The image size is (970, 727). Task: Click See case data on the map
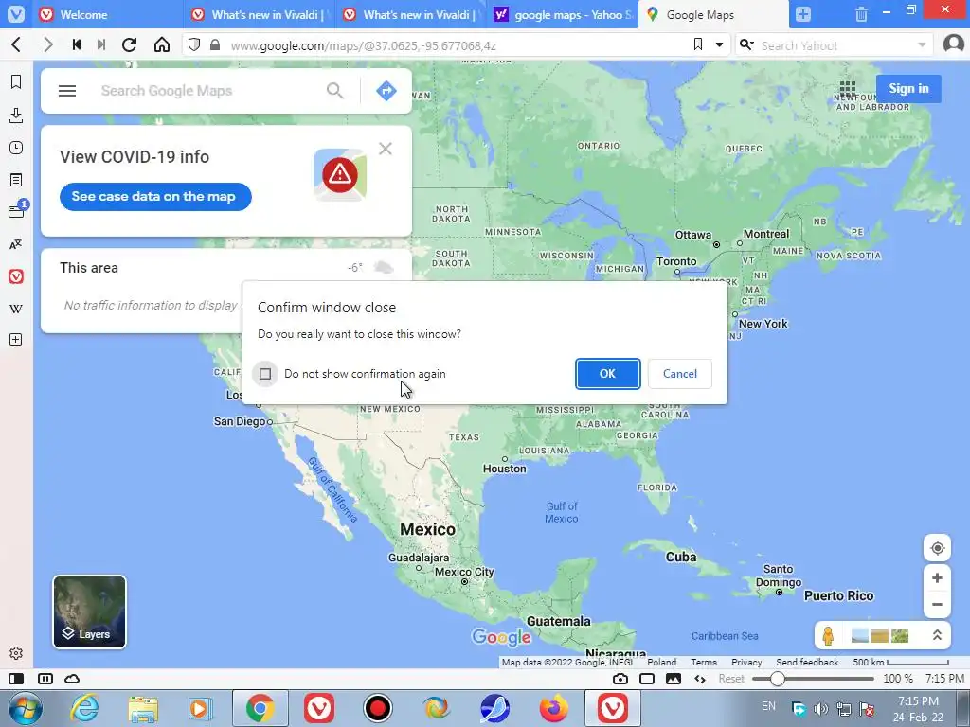pyautogui.click(x=155, y=197)
